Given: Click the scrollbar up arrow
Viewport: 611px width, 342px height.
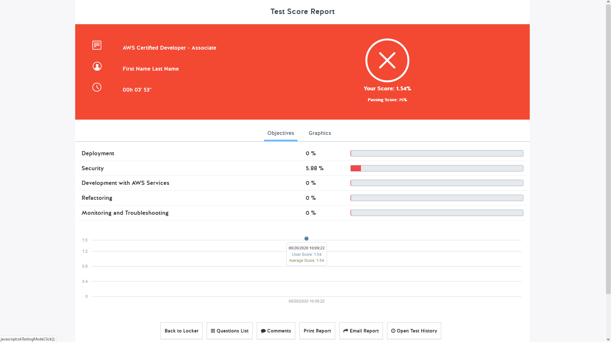Looking at the screenshot, I should coord(608,2).
